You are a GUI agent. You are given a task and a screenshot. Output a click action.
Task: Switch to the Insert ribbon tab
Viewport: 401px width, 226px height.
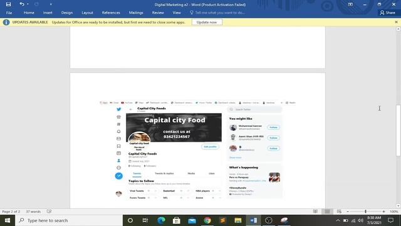pos(48,13)
